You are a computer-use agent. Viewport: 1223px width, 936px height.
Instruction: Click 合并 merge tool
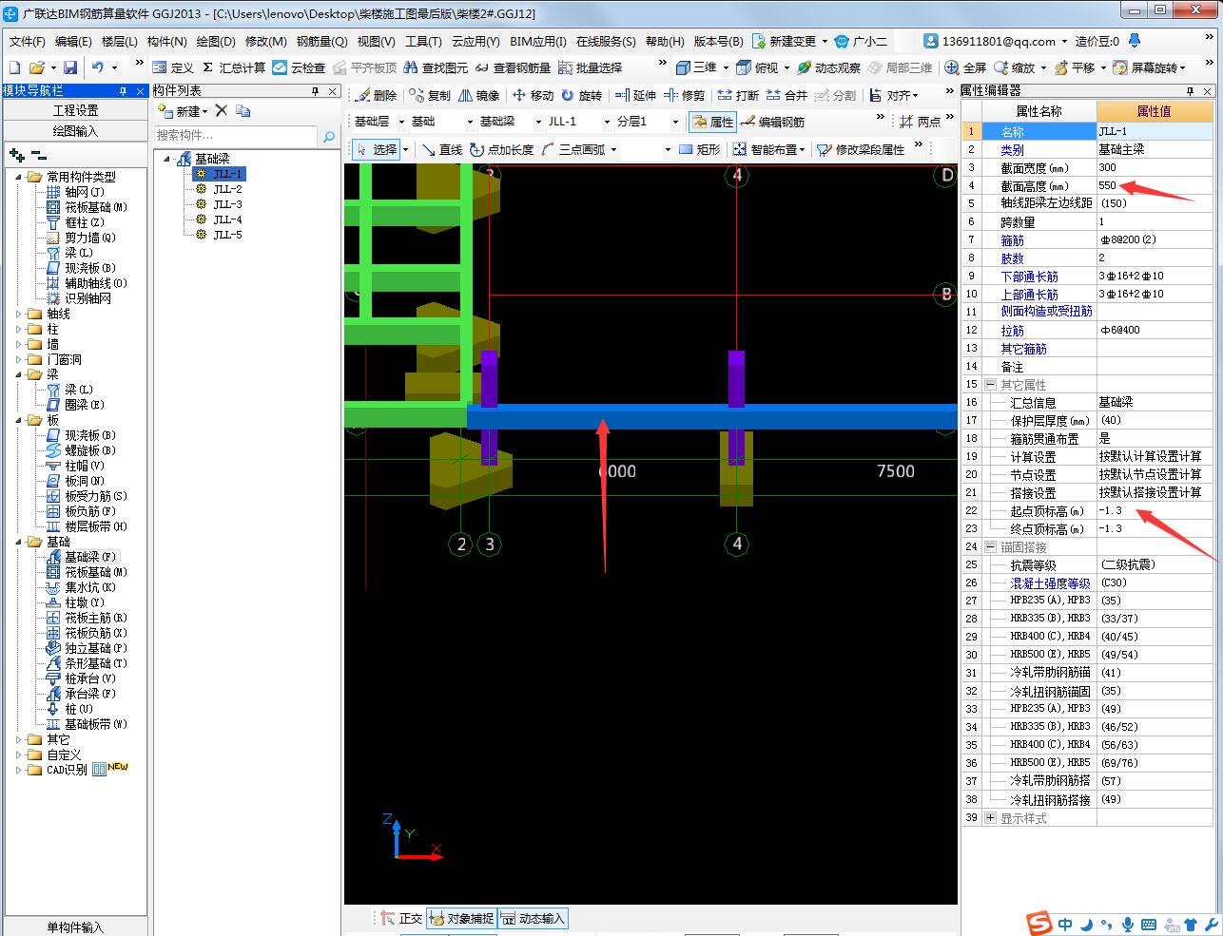(786, 95)
